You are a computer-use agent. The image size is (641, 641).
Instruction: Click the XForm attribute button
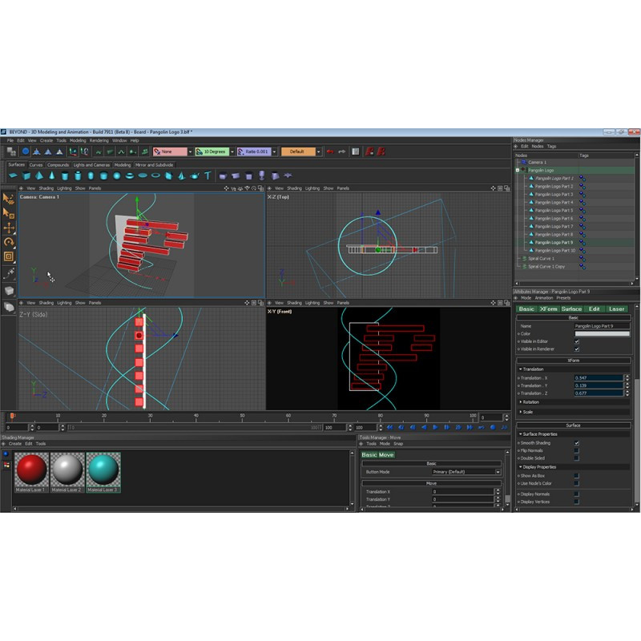(548, 308)
